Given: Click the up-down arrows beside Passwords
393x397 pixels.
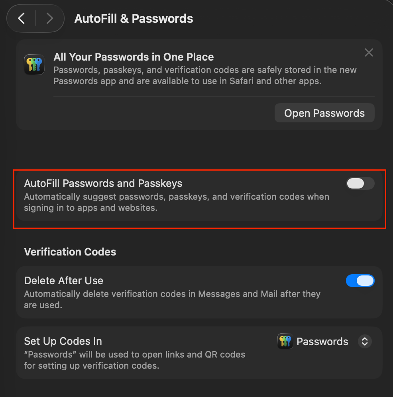Looking at the screenshot, I should (365, 342).
